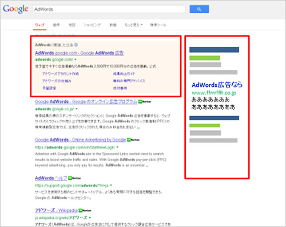Click the Google logo
Image resolution: width=286 pixels, height=227 pixels.
point(15,9)
